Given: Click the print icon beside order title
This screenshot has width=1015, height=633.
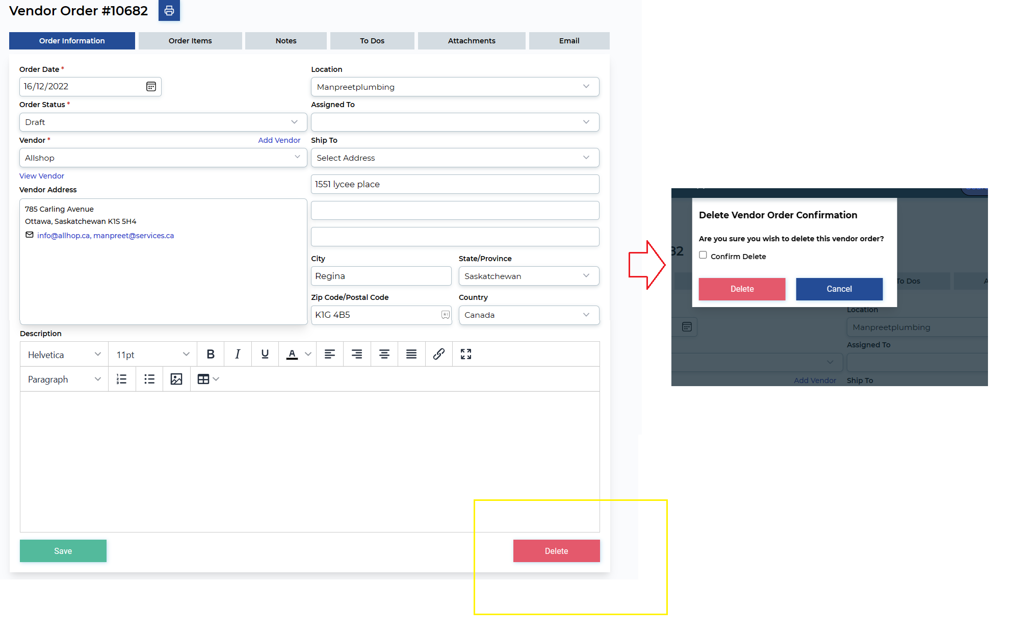Looking at the screenshot, I should tap(169, 11).
